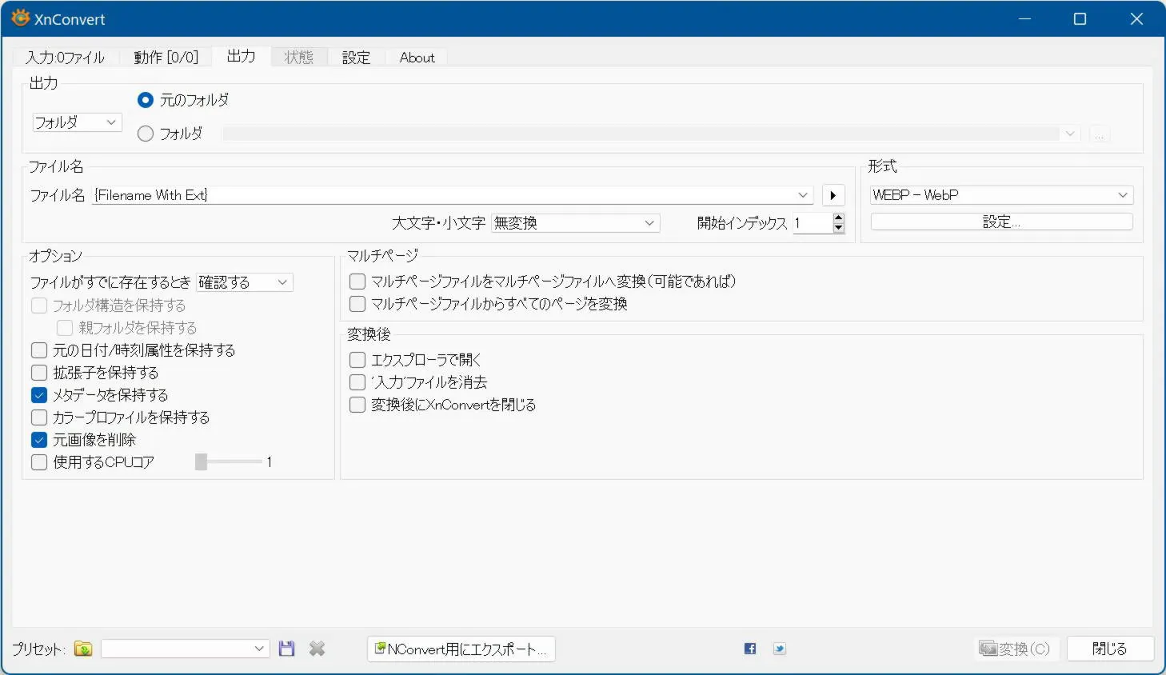Click the 開始インデックス value field
The width and height of the screenshot is (1166, 675).
[x=812, y=223]
